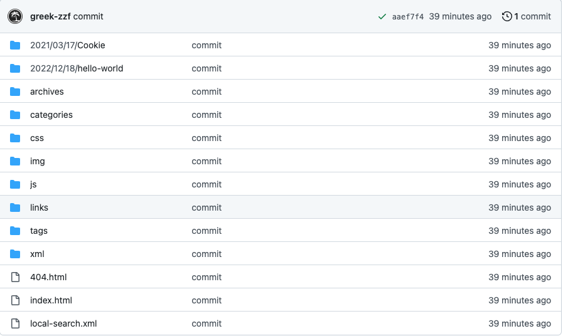The width and height of the screenshot is (563, 336).
Task: Open the greek-zzf user profile link
Action: tap(50, 16)
